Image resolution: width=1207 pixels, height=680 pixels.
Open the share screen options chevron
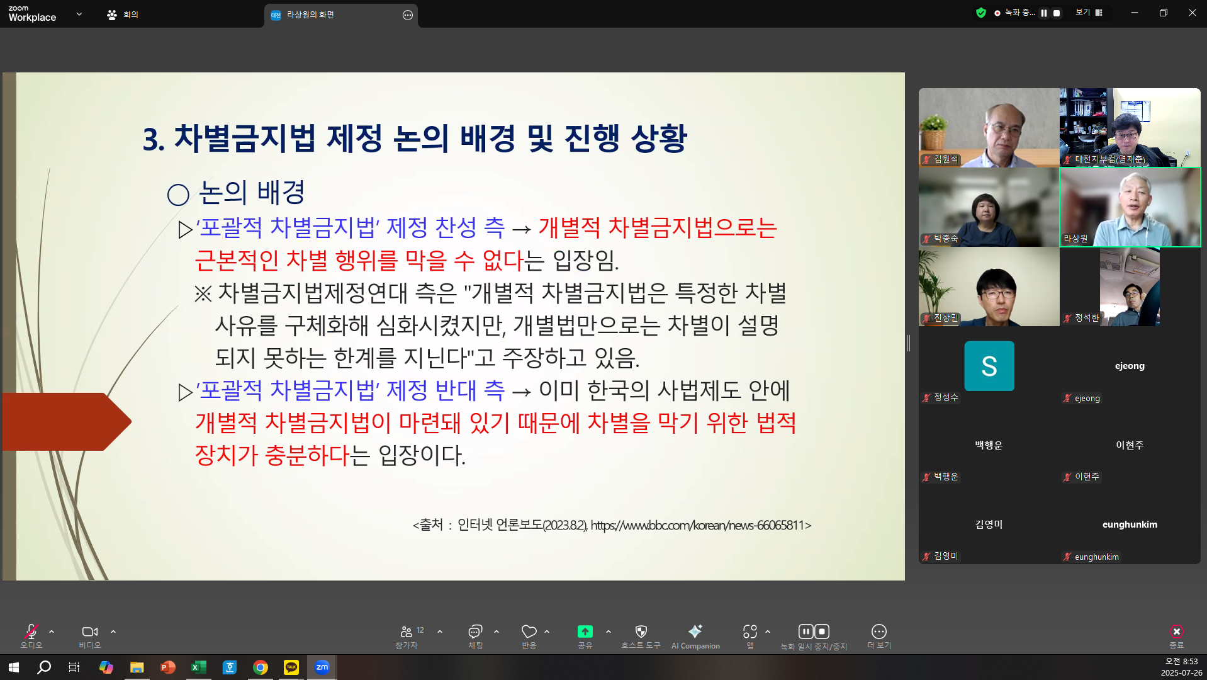(x=607, y=632)
